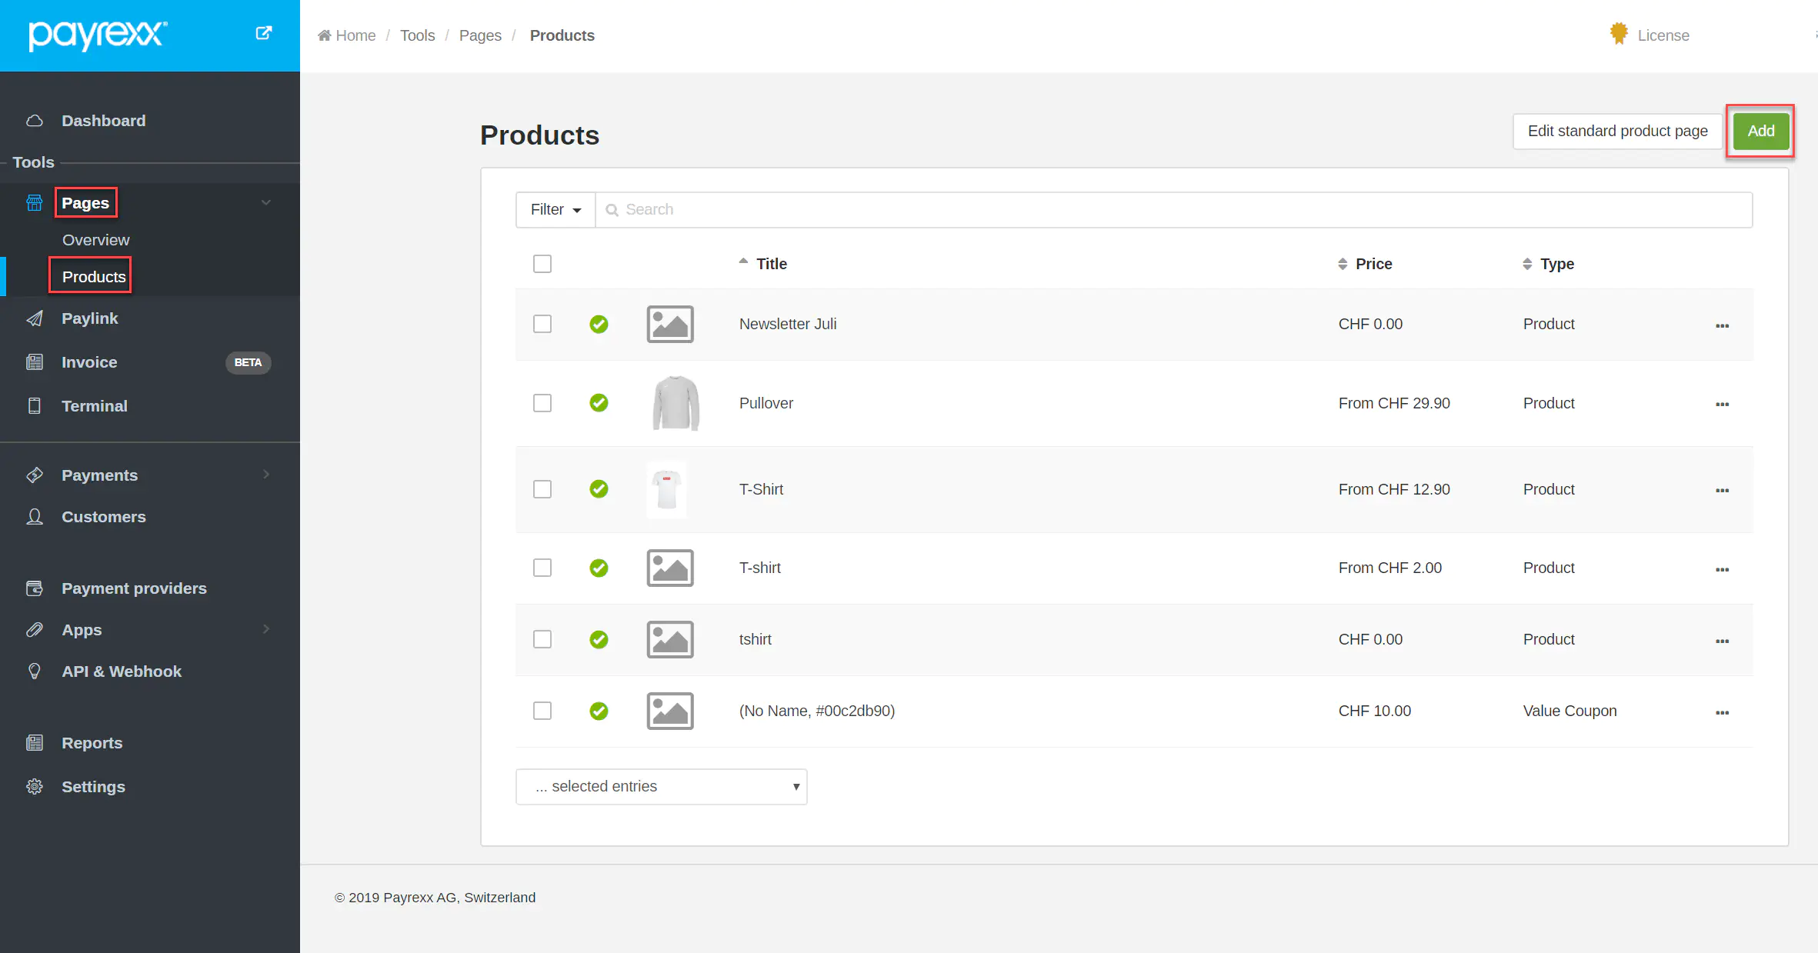
Task: Open Customers in the sidebar
Action: pos(103,517)
